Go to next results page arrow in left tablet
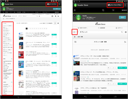The image size is (128, 99). pyautogui.click(x=47, y=29)
